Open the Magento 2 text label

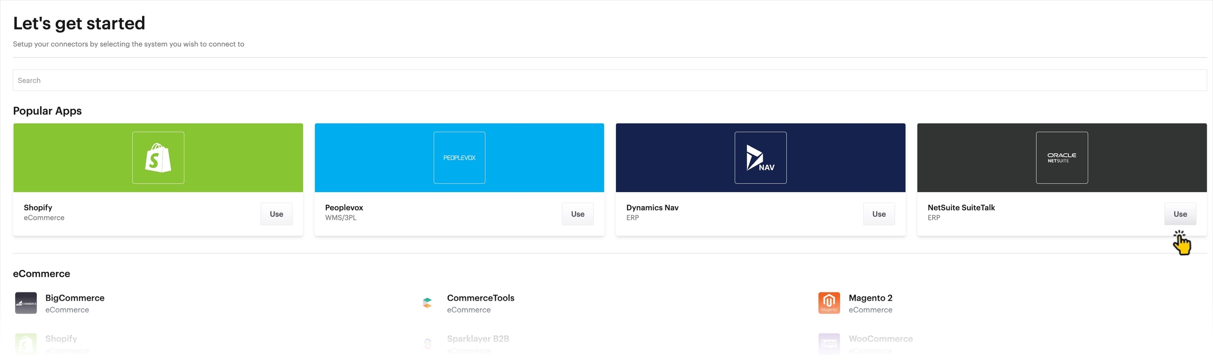(x=870, y=298)
